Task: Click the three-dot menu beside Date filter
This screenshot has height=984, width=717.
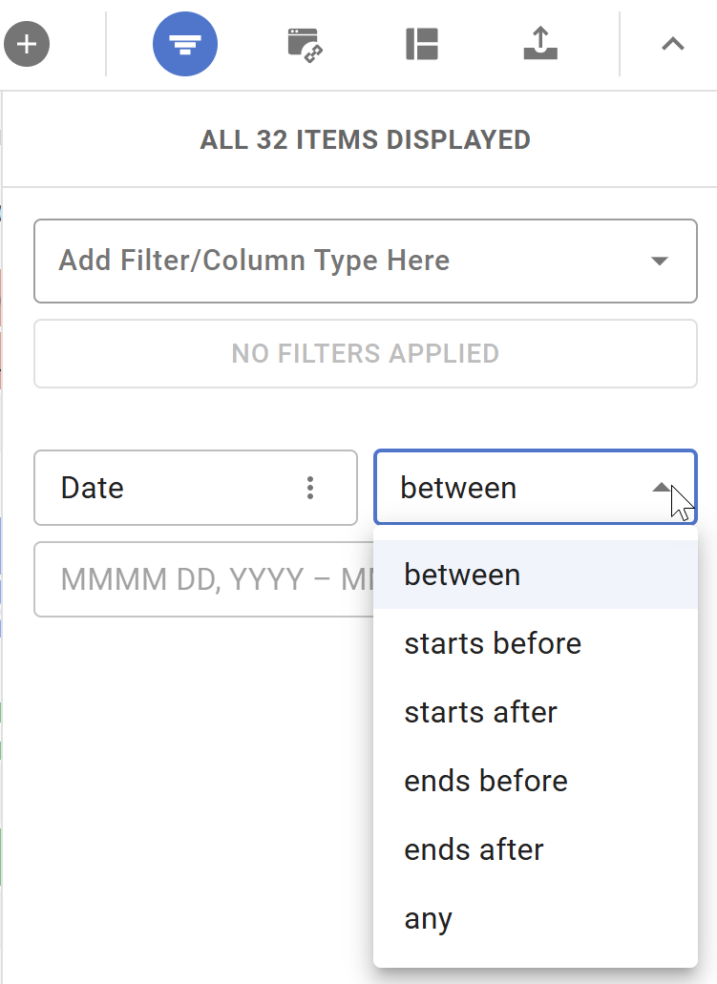Action: pos(309,488)
